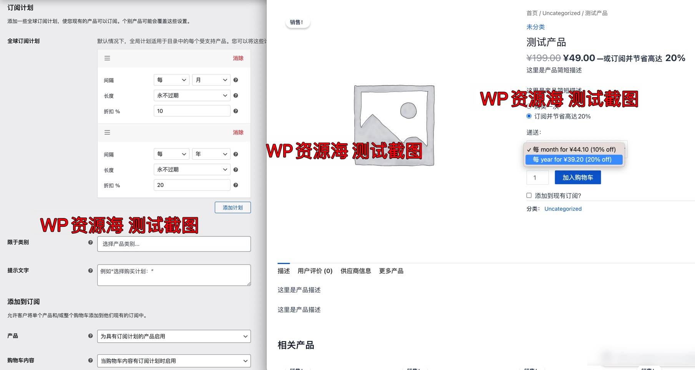
Task: Open the 当购物车内容有订阅计划时启用 dropdown
Action: click(x=174, y=361)
